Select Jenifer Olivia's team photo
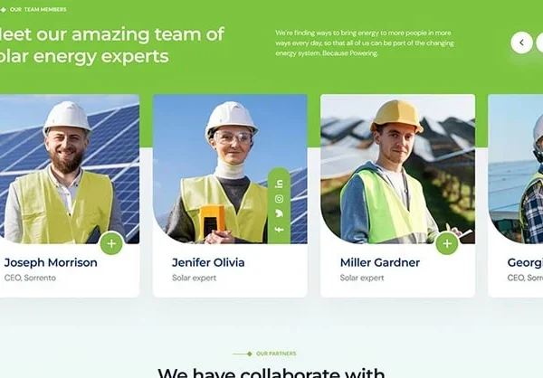Image resolution: width=543 pixels, height=378 pixels. [x=230, y=169]
